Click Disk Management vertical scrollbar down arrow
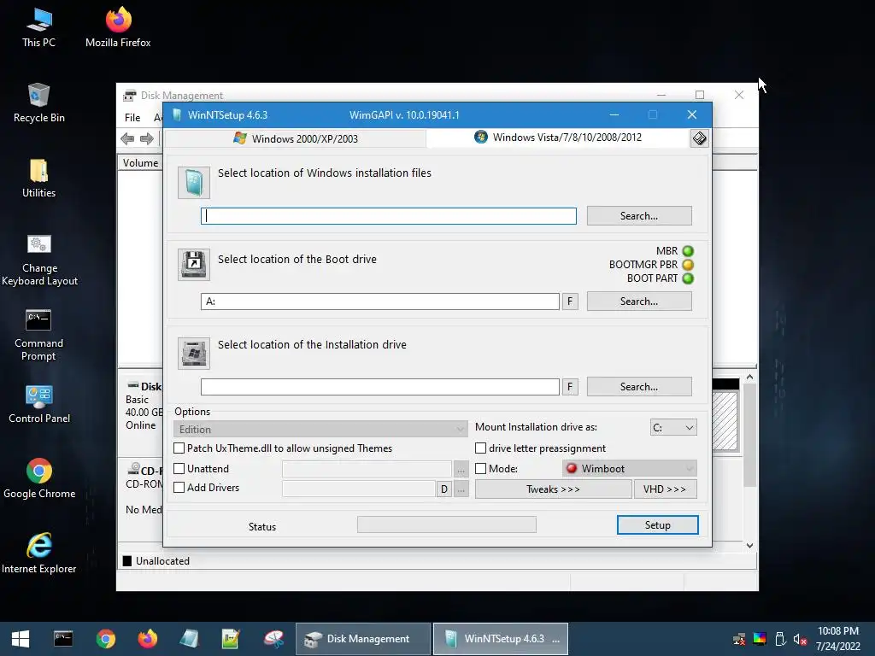The width and height of the screenshot is (875, 656). coord(750,546)
